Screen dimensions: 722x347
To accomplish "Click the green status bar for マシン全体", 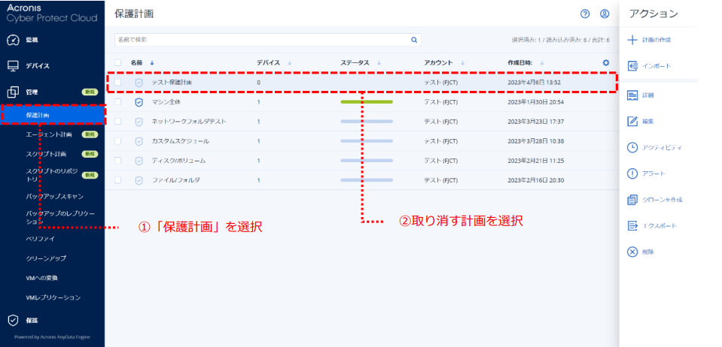I will pyautogui.click(x=367, y=101).
